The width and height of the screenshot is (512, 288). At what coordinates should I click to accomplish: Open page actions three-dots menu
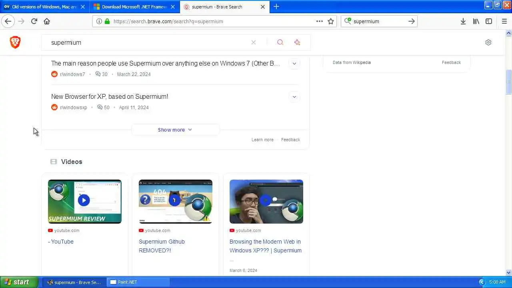tap(319, 21)
